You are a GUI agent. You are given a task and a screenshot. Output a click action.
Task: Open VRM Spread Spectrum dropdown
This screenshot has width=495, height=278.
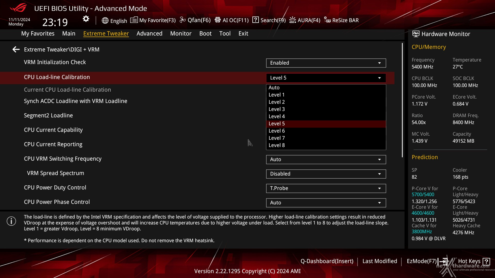[326, 174]
